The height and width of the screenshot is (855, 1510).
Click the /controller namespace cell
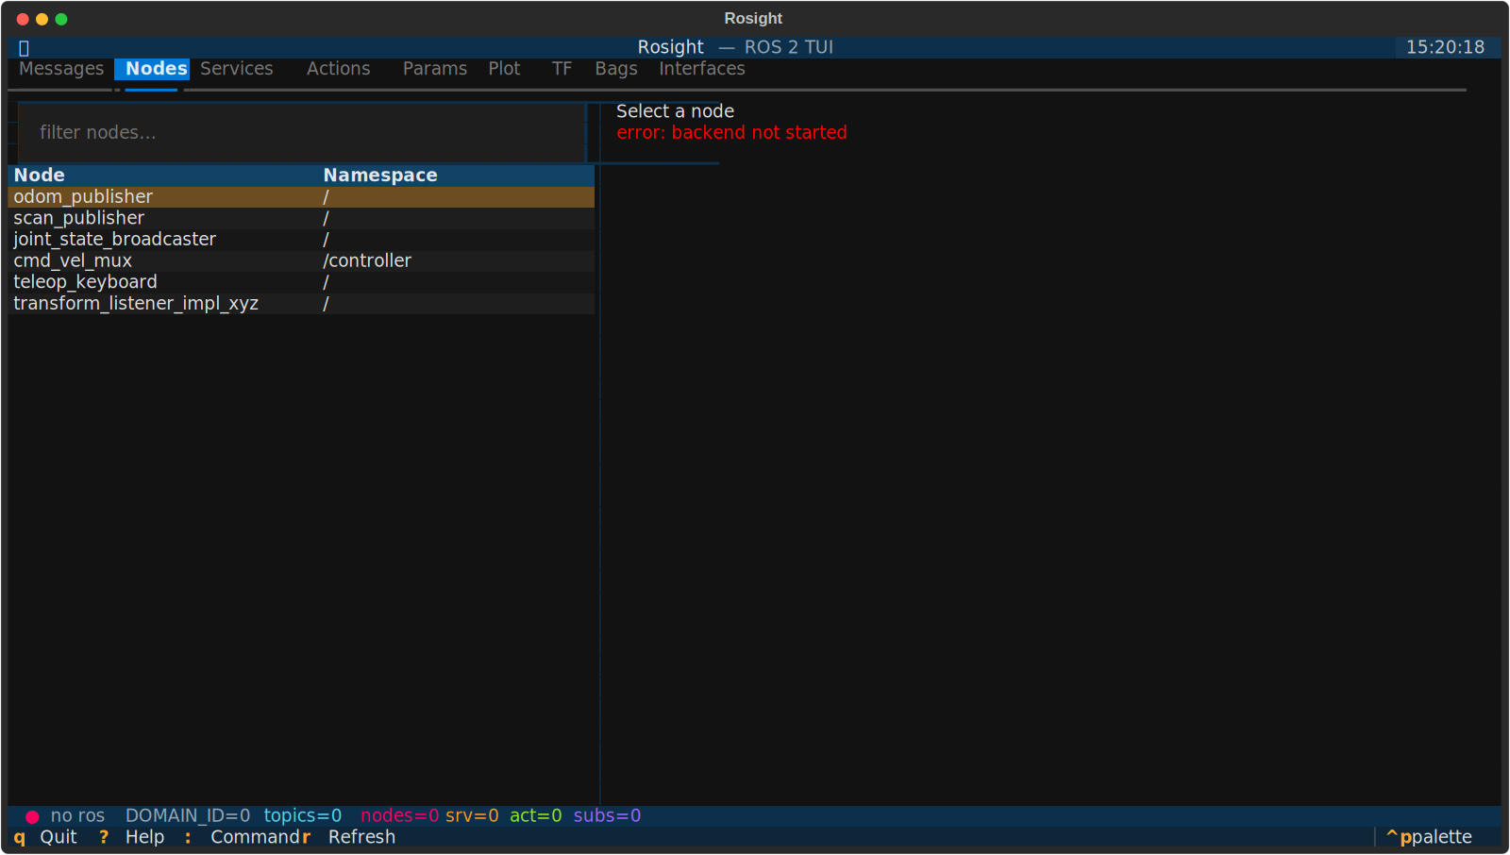367,260
